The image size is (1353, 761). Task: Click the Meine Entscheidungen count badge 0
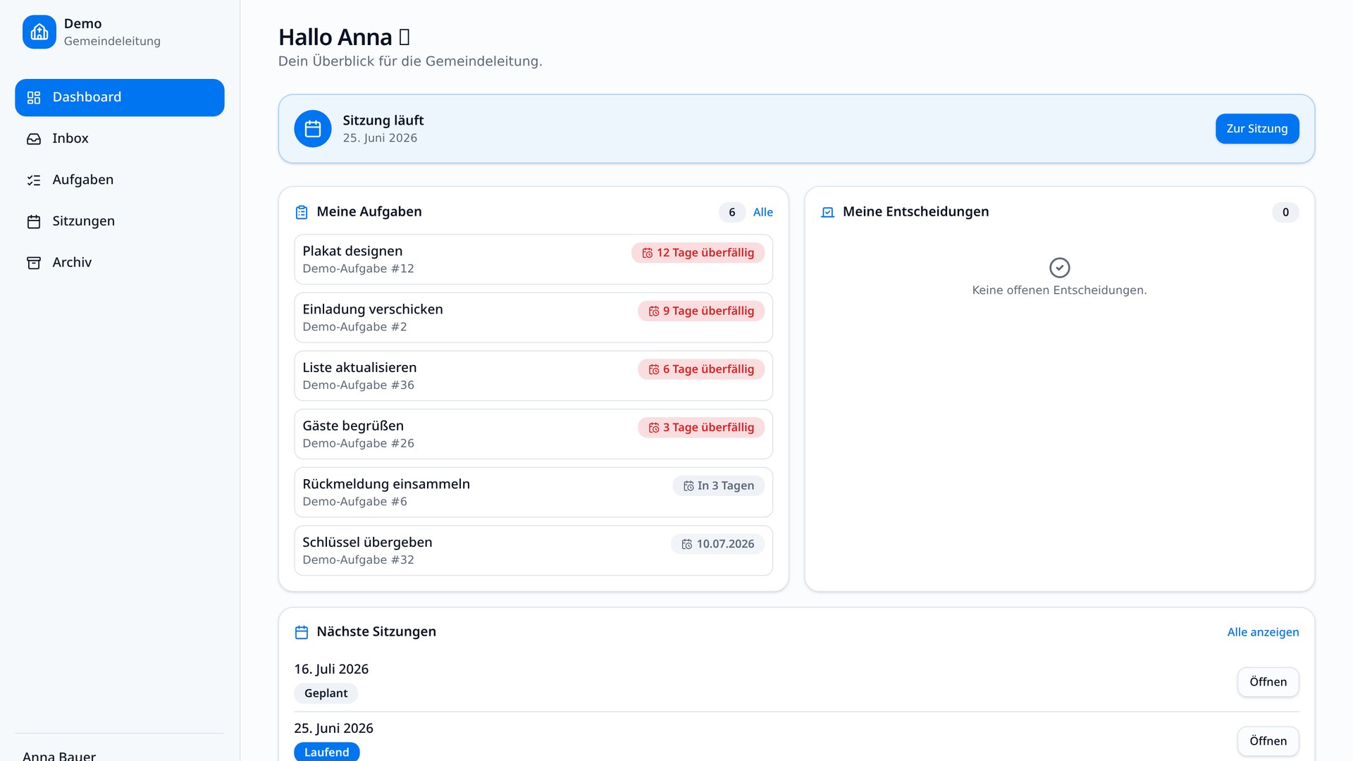tap(1285, 212)
